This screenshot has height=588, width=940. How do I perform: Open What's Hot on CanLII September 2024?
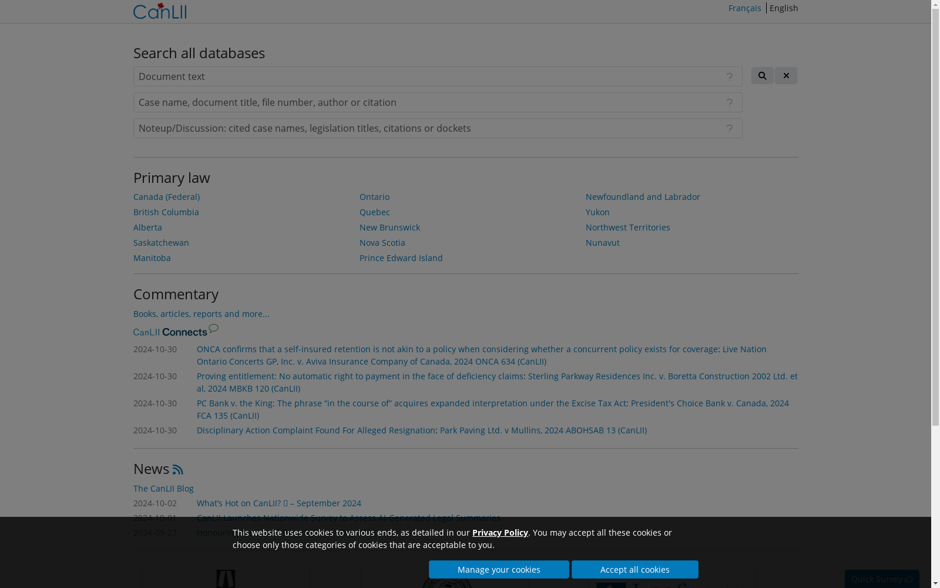click(x=279, y=503)
